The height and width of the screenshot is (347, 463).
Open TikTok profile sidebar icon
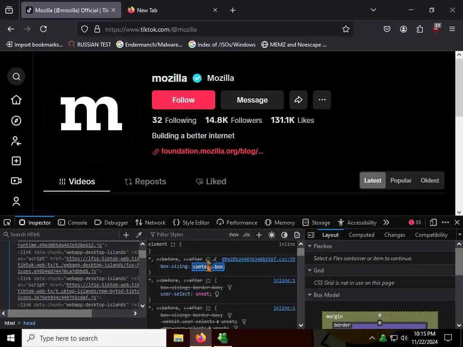16,201
